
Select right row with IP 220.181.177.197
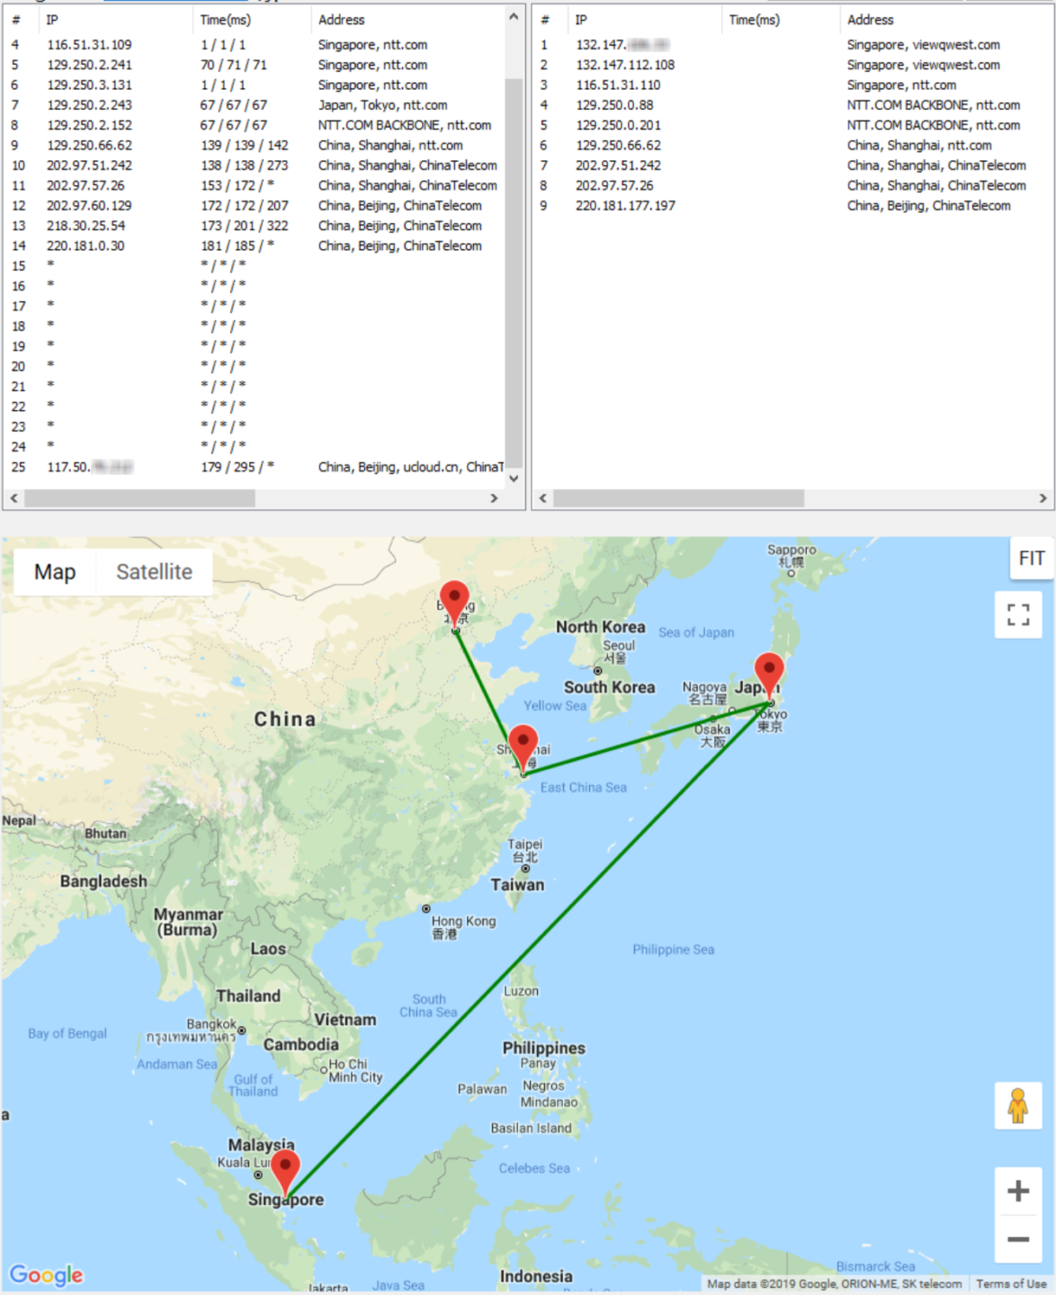792,206
